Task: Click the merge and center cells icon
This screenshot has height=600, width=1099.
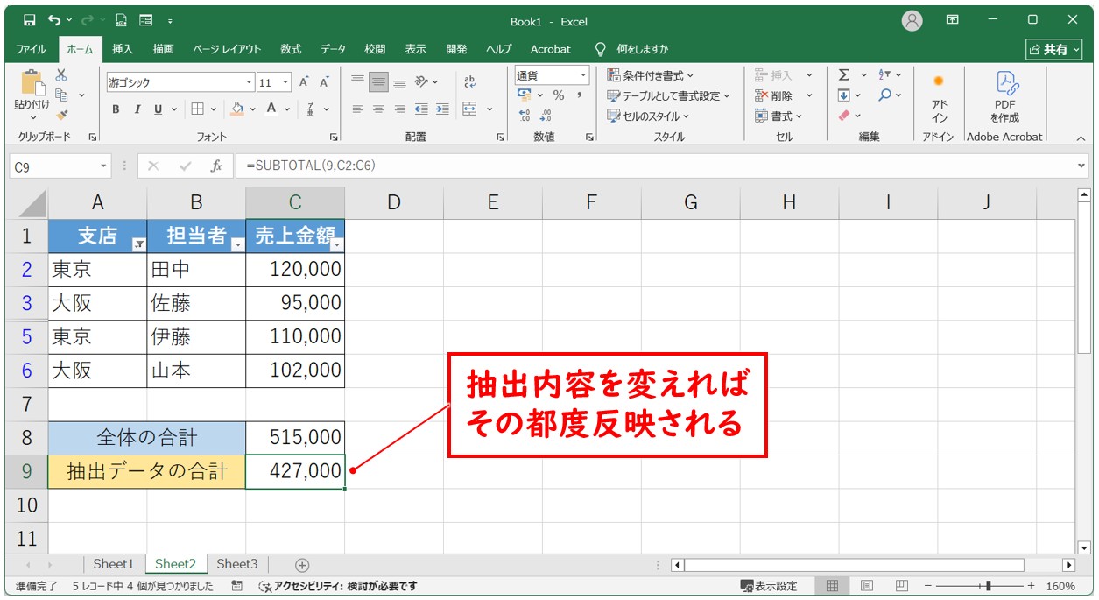Action: (x=469, y=109)
